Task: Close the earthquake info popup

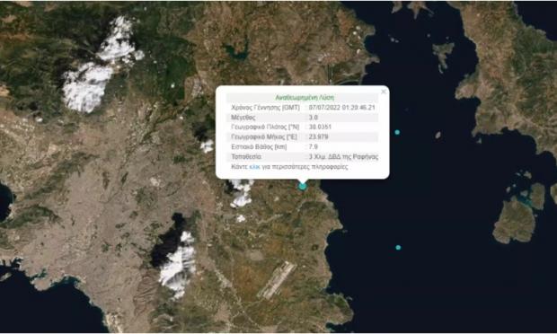Action: pos(384,92)
